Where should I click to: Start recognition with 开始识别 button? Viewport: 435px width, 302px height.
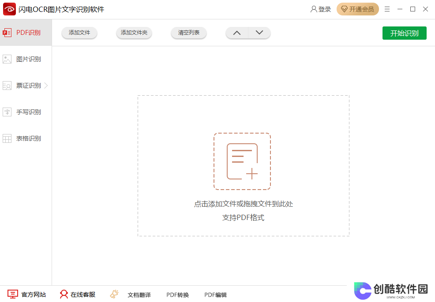pos(404,33)
